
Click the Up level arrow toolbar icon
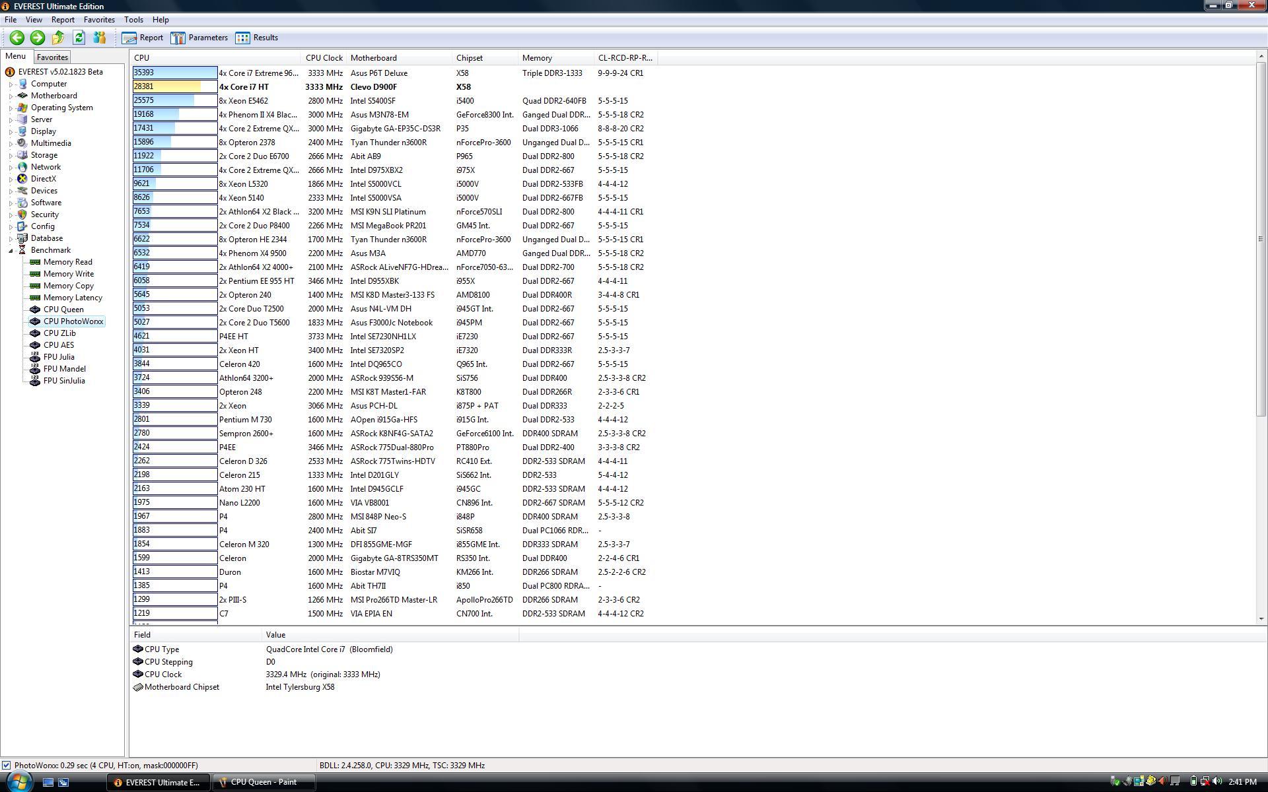58,38
